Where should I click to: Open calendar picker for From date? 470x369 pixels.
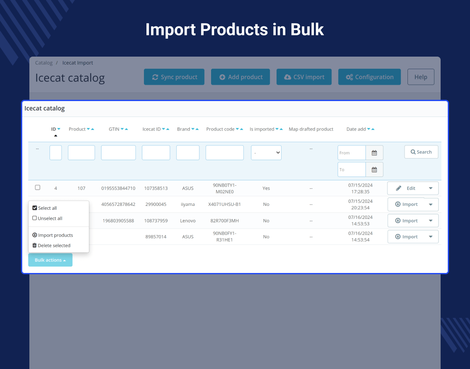(374, 153)
